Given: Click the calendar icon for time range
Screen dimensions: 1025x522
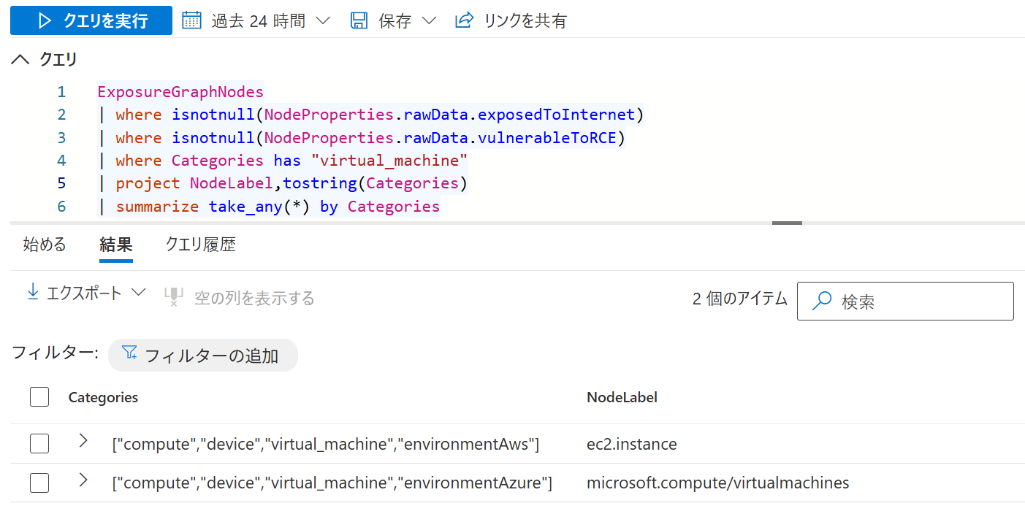Looking at the screenshot, I should (191, 20).
